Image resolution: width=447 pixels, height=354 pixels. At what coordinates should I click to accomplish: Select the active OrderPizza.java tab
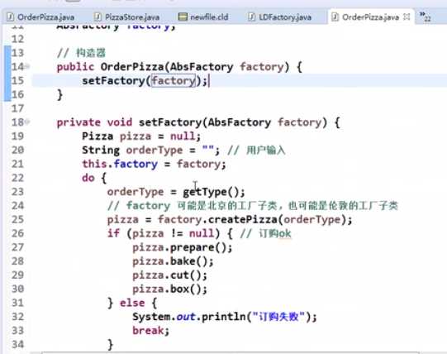tap(370, 17)
